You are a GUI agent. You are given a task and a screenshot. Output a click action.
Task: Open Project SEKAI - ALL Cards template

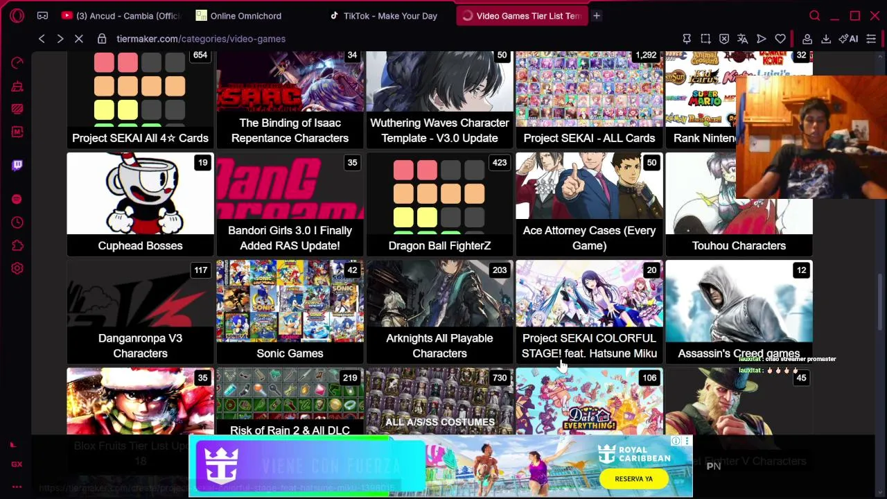[589, 98]
